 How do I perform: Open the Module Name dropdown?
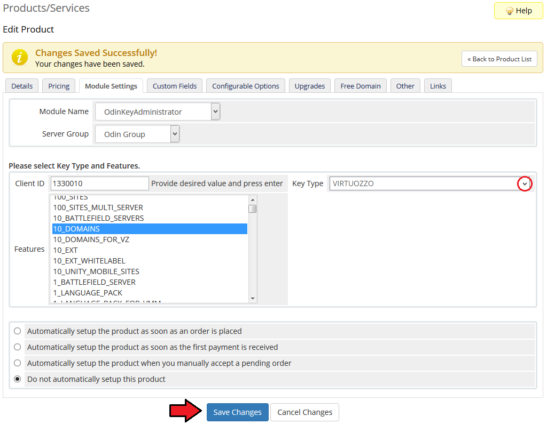tap(157, 112)
